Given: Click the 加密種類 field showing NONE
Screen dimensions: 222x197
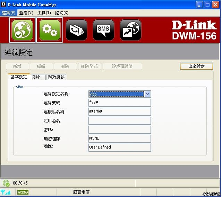Looking at the screenshot, I should pos(120,138).
